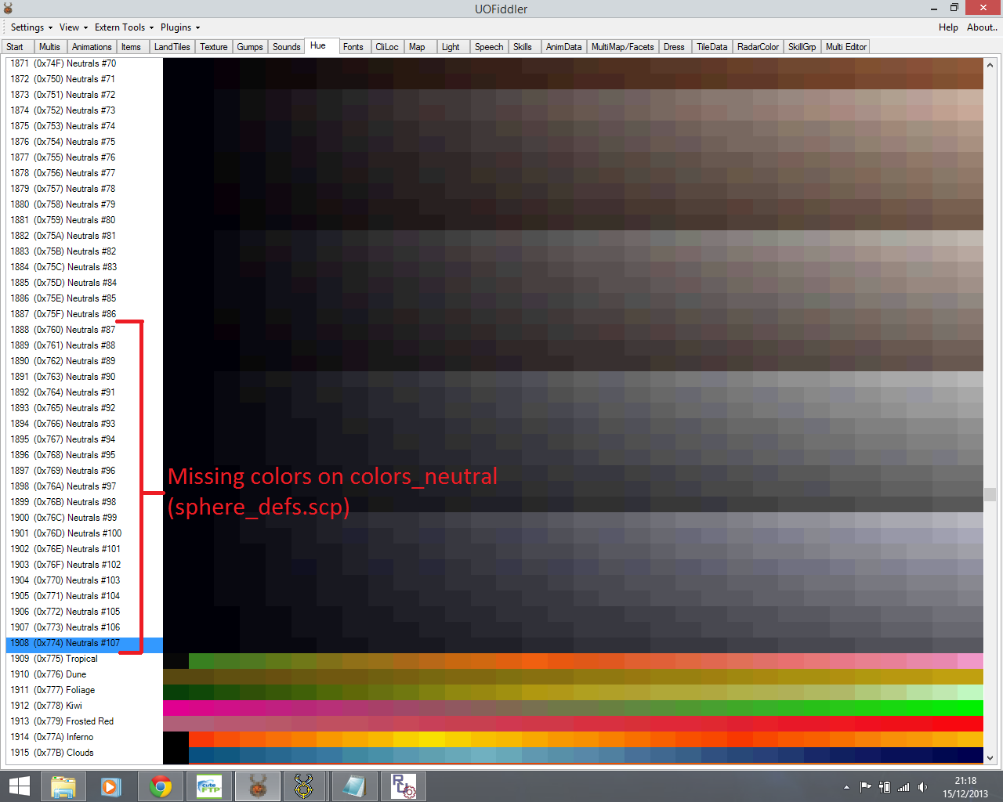Click the scrollbar down arrow
Screen dimensions: 1003x802
990,757
